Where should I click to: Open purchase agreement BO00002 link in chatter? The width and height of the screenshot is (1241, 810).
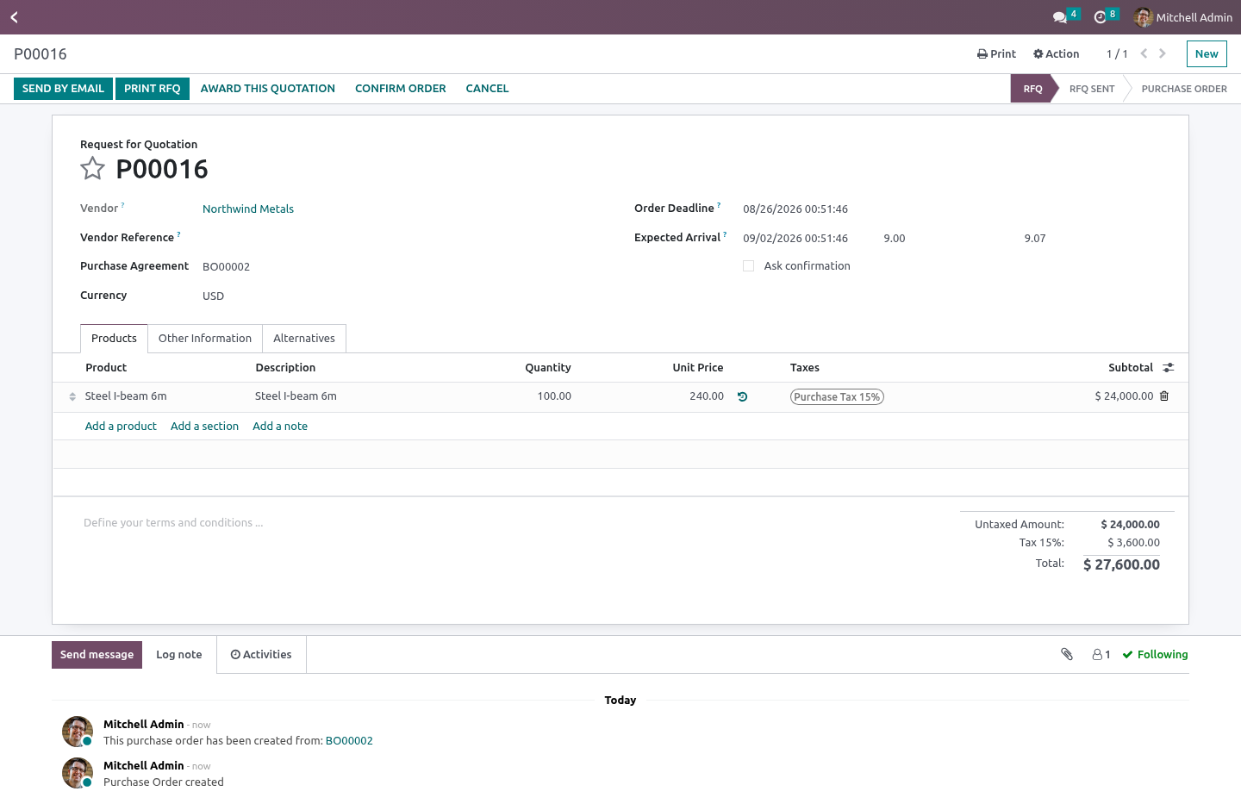(349, 741)
